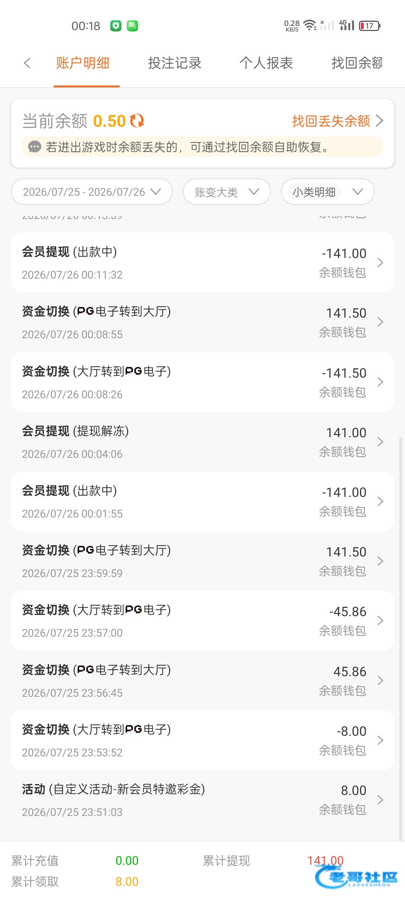Open the arrow beside 找回丢失余额
The height and width of the screenshot is (900, 405).
coord(380,121)
